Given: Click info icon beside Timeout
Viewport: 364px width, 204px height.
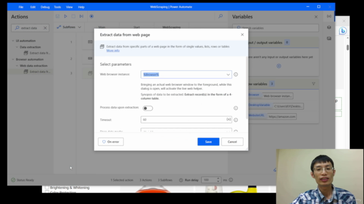Looking at the screenshot, I should pyautogui.click(x=235, y=120).
